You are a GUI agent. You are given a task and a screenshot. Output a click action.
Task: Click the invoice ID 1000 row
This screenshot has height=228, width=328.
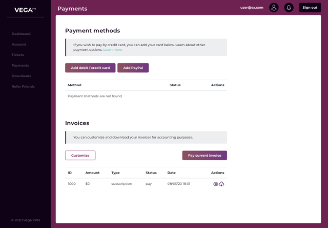tap(72, 184)
